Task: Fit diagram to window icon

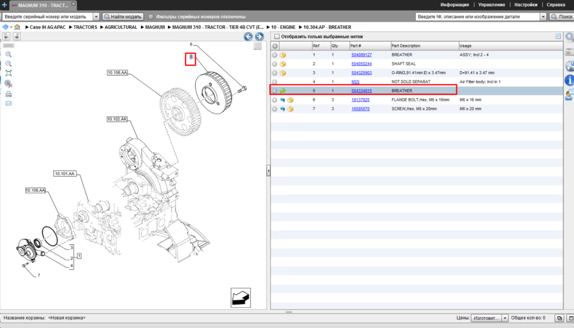Action: pos(9,73)
